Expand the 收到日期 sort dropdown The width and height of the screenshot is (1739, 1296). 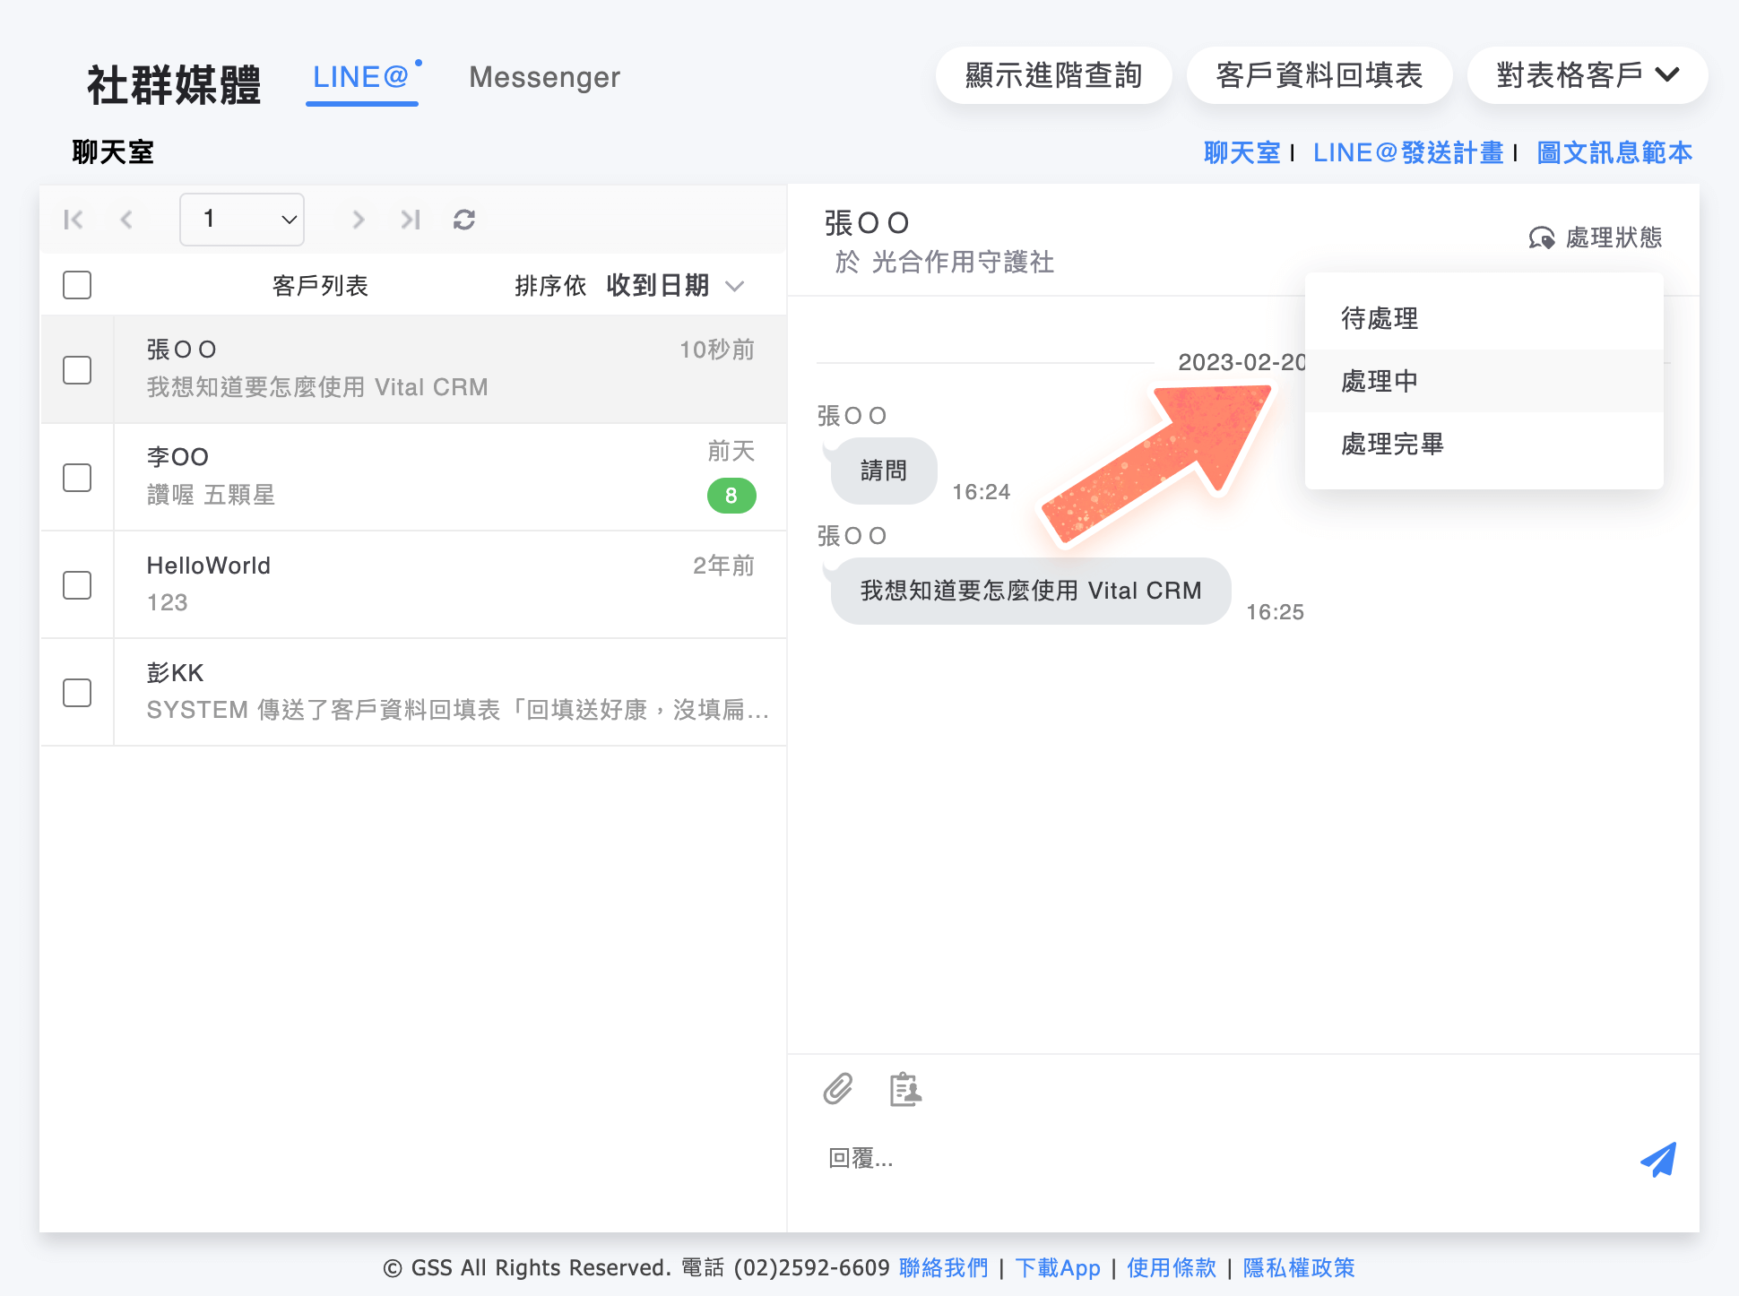[x=676, y=286]
